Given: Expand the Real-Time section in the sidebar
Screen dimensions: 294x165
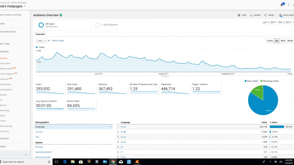Looking at the screenshot, I should (5, 44).
